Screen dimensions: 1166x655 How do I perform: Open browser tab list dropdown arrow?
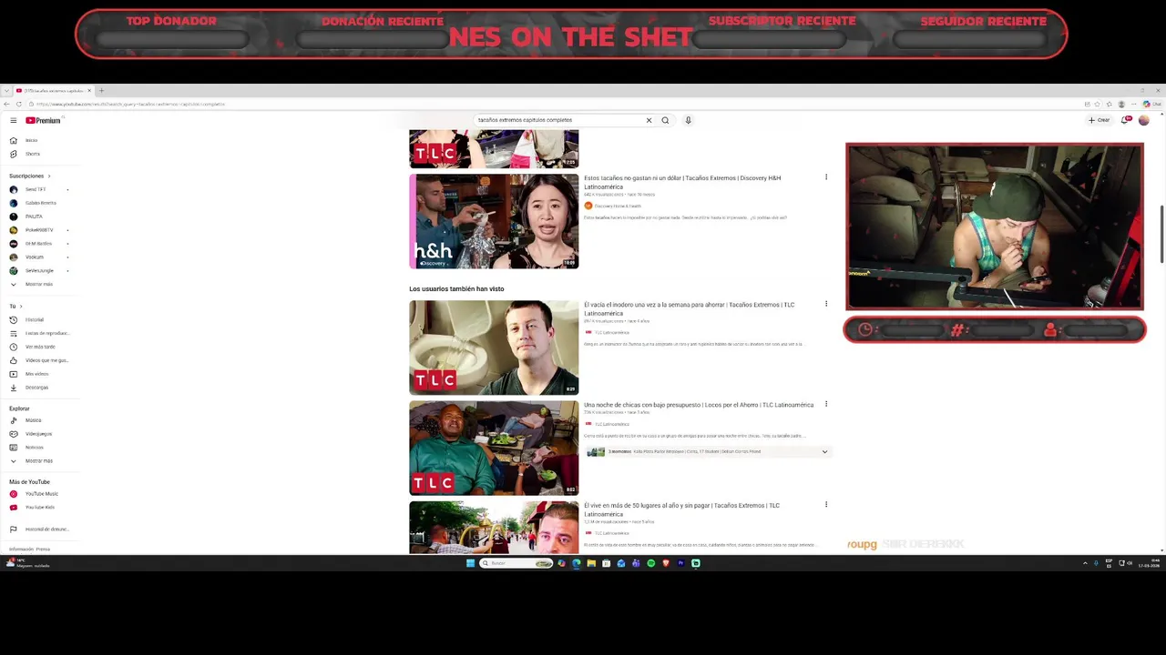point(7,91)
